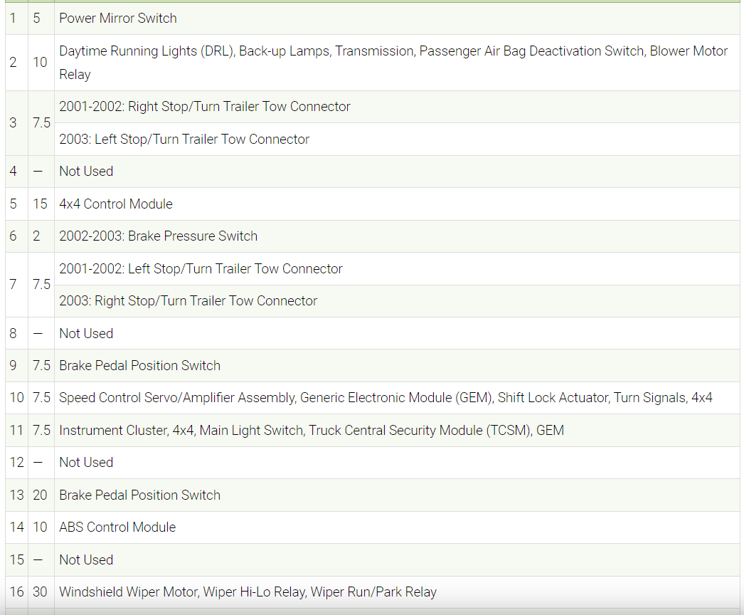The width and height of the screenshot is (744, 615).
Task: Select Not Used text in fuse row 4
Action: [86, 172]
